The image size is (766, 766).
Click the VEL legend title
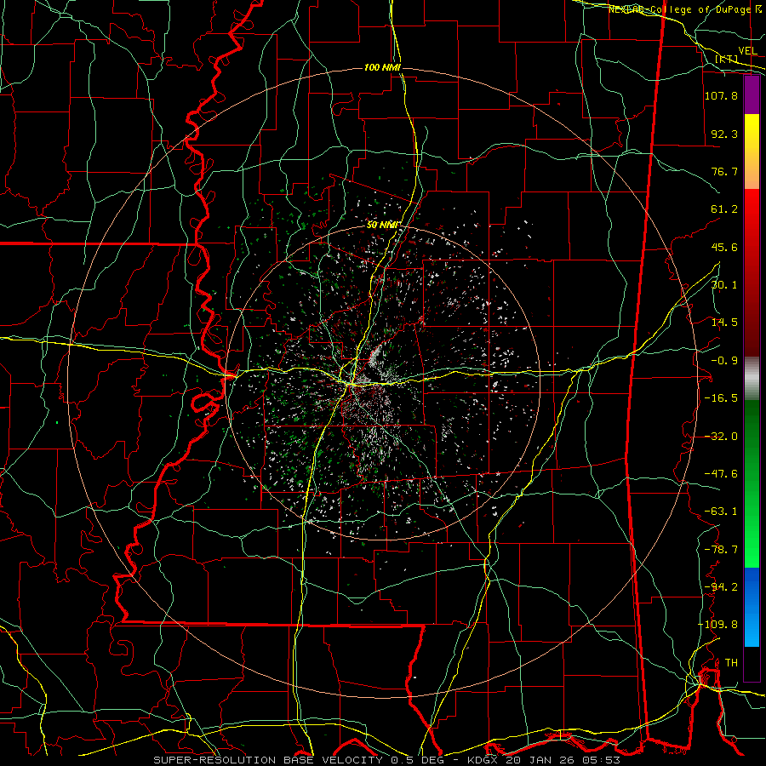pos(747,51)
